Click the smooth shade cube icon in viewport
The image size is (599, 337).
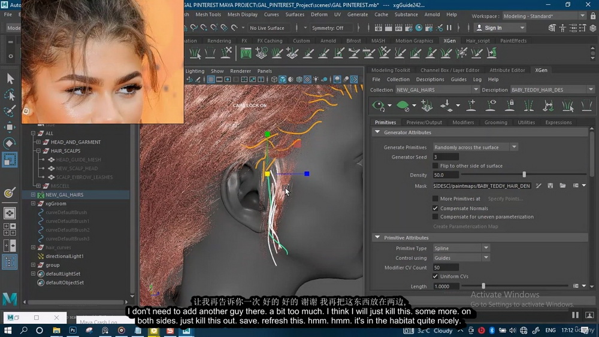[283, 80]
